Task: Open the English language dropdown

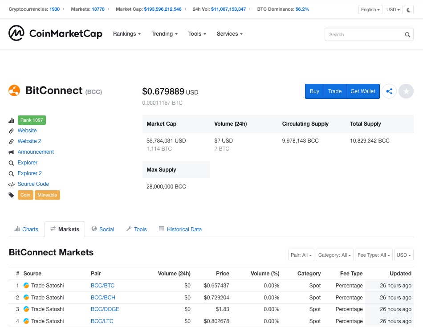Action: click(x=370, y=9)
